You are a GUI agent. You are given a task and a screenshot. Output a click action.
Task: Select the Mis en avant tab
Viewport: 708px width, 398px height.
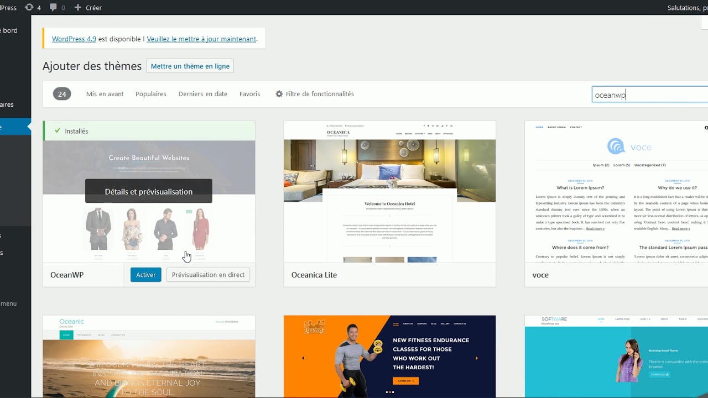pos(105,94)
